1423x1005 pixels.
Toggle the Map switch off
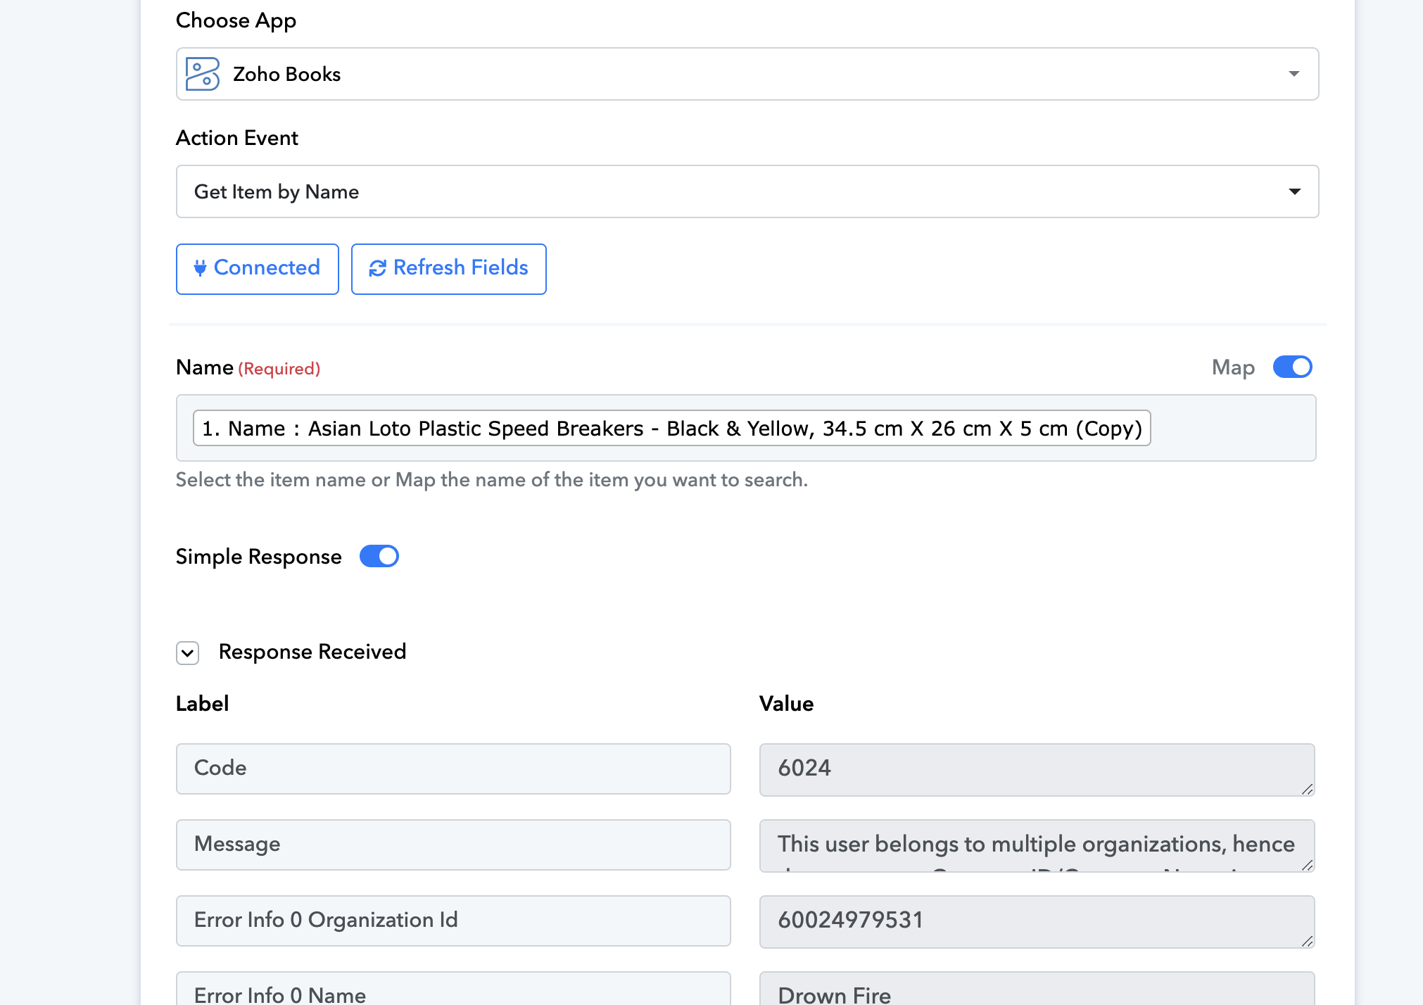(x=1292, y=367)
